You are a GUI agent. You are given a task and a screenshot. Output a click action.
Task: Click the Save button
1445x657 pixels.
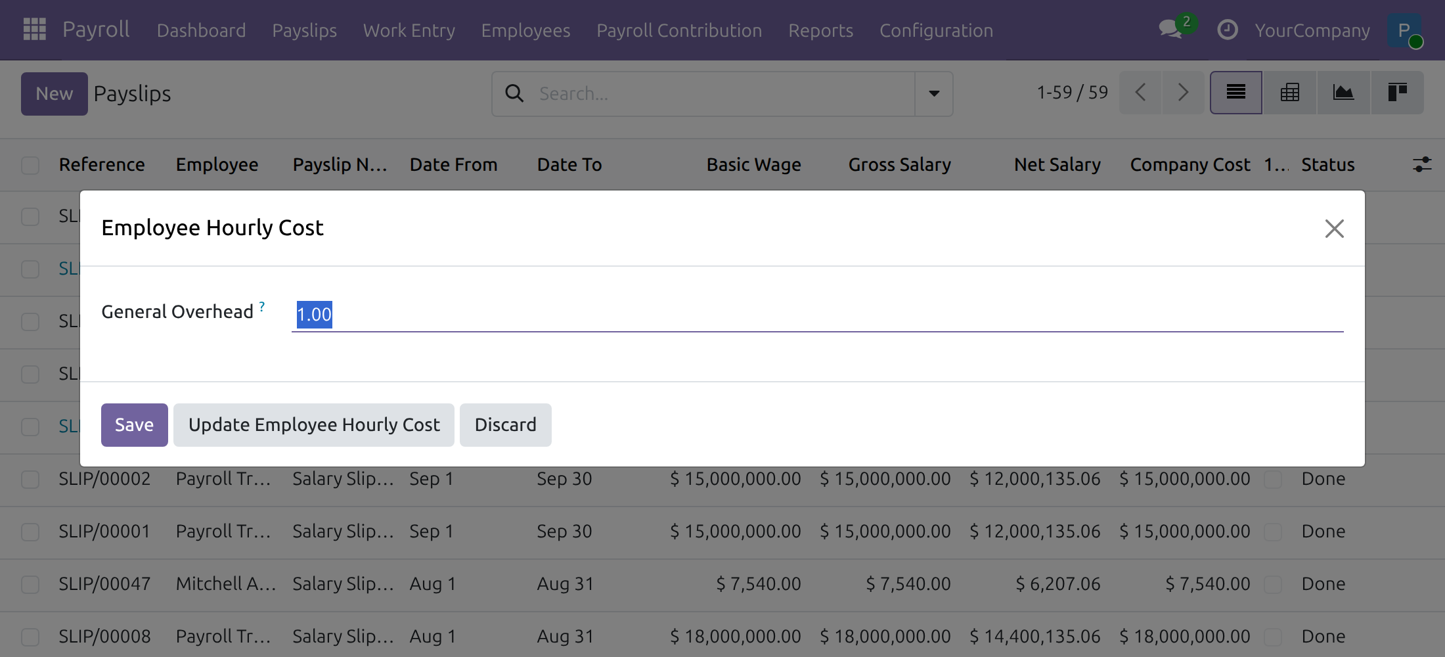coord(134,424)
